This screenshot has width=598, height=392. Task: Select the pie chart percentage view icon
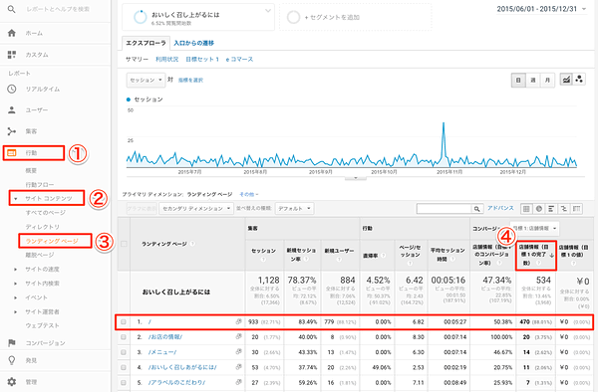(539, 209)
